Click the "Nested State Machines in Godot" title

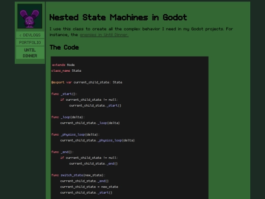[118, 17]
